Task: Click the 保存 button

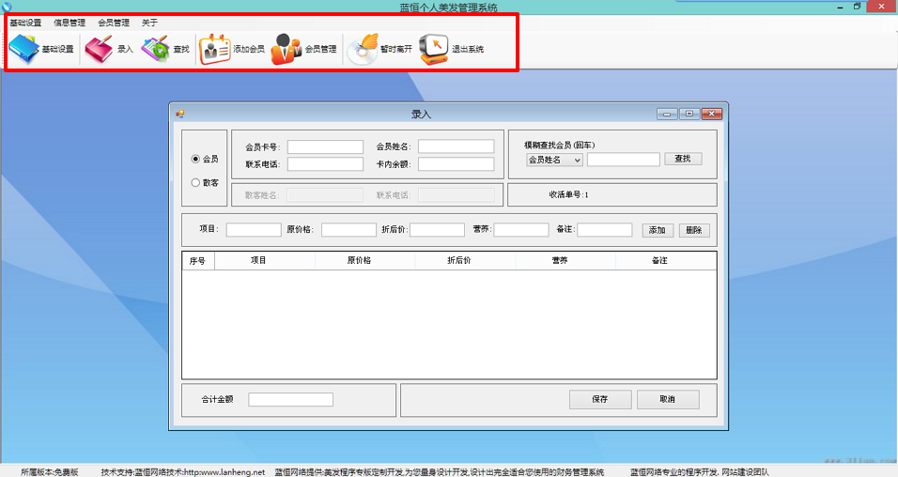Action: click(x=600, y=399)
